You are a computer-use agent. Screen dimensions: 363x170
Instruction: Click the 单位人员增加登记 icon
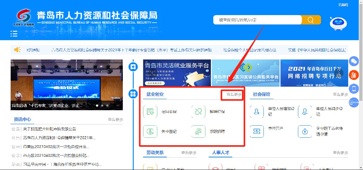click(257, 112)
